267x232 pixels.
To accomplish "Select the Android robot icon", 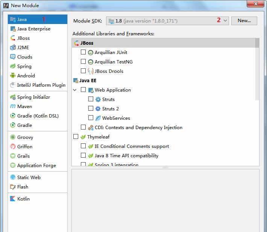I will click(13, 75).
